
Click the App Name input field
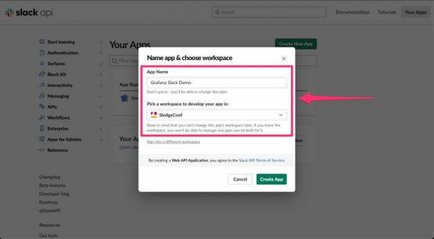tap(217, 82)
